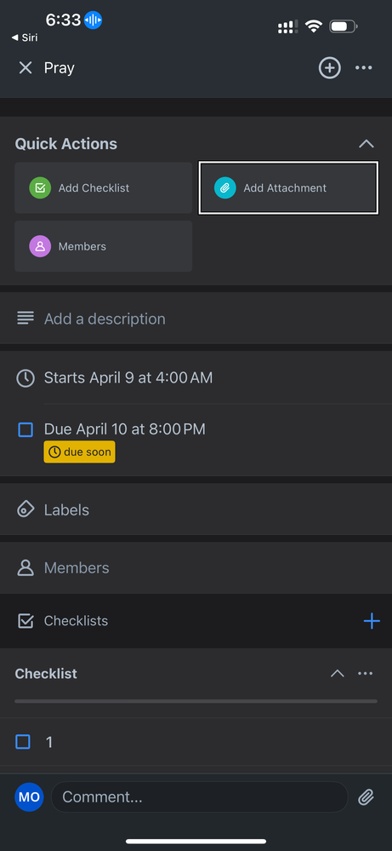The height and width of the screenshot is (851, 392).
Task: Tap the teal Add Attachment paperclip icon
Action: [225, 187]
